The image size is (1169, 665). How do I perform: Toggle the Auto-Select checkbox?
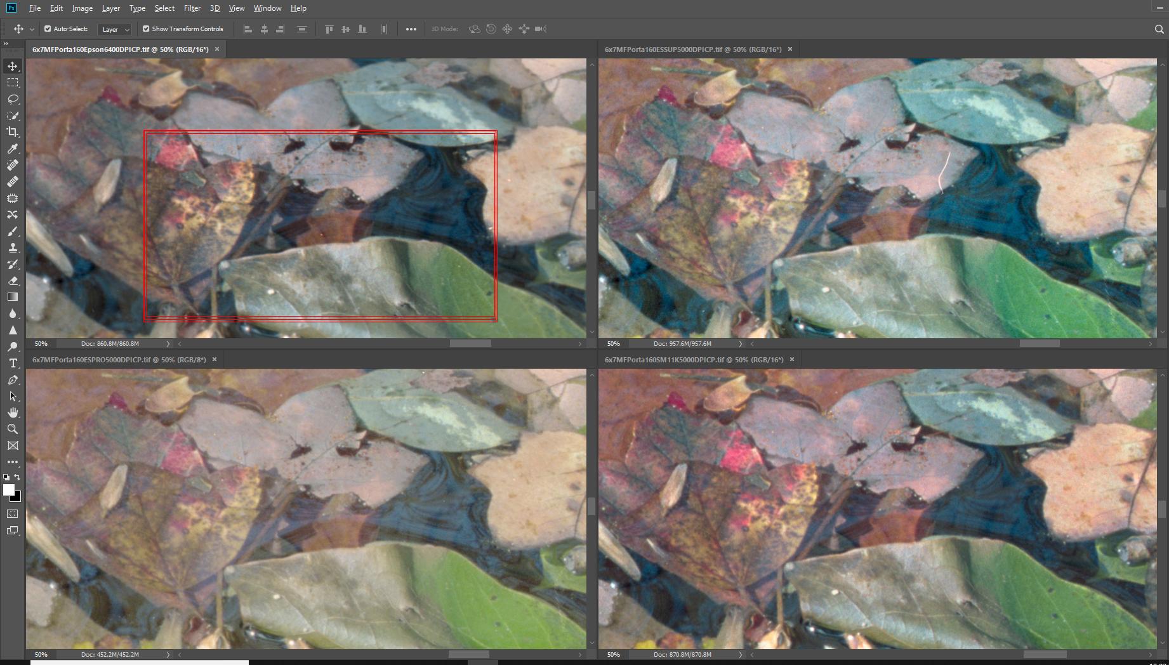(x=48, y=29)
